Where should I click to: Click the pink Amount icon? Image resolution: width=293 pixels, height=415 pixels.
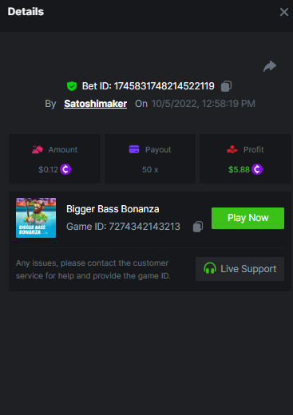click(38, 149)
